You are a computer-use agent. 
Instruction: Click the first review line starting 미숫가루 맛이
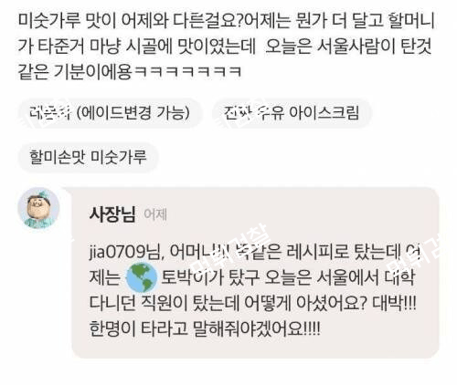click(x=227, y=21)
